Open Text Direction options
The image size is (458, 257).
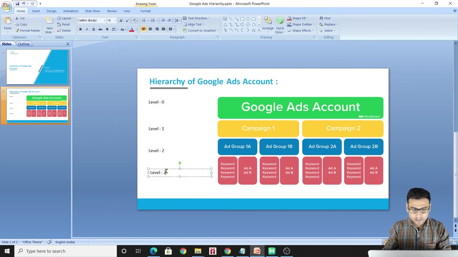pyautogui.click(x=196, y=18)
